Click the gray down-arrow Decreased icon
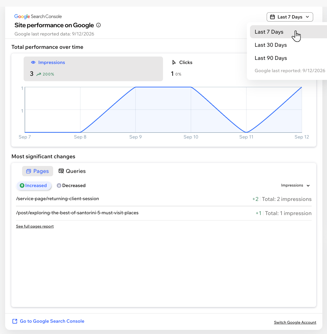Screen dimensions: 327x334 (59, 185)
